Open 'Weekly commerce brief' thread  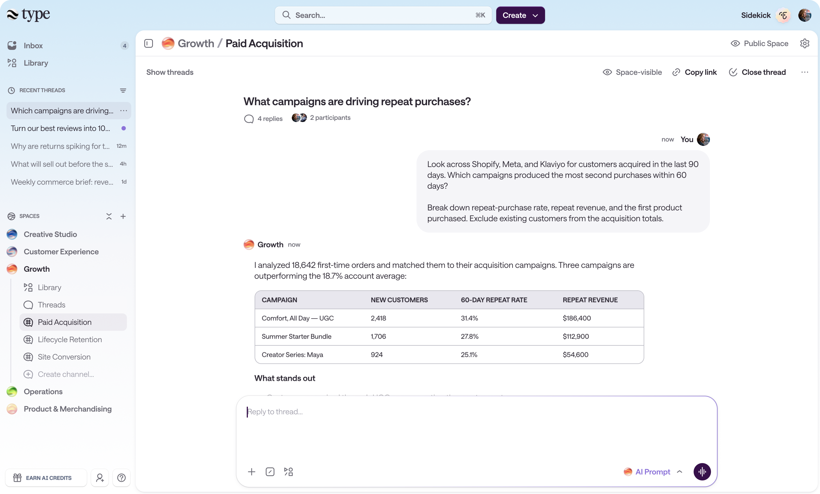69,182
